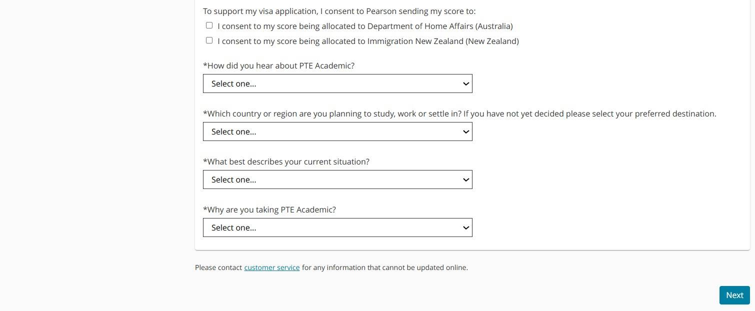The height and width of the screenshot is (311, 755).
Task: Click the label 'How did you hear about PTE Academic?'
Action: [x=278, y=65]
